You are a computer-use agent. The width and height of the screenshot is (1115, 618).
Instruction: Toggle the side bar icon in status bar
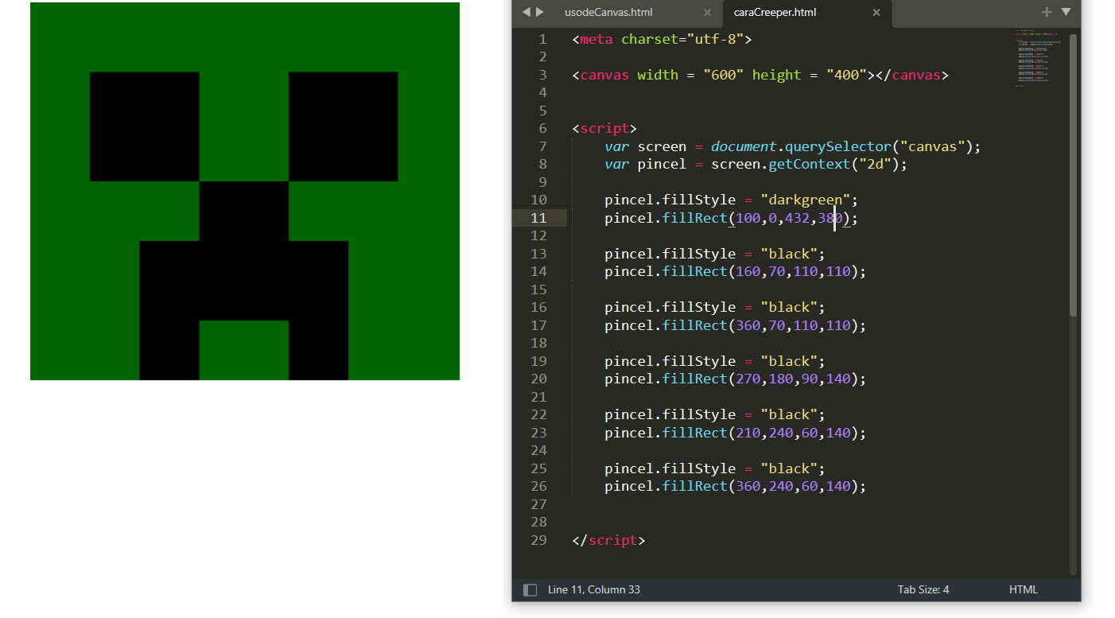pos(530,589)
